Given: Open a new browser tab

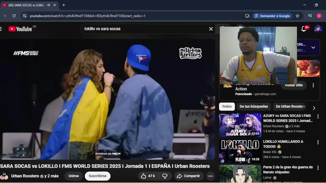Looking at the screenshot, I should point(64,5).
